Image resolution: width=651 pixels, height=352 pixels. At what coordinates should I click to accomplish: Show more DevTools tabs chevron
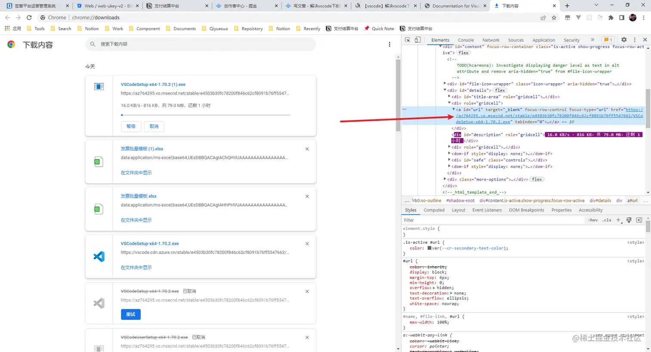(592, 40)
